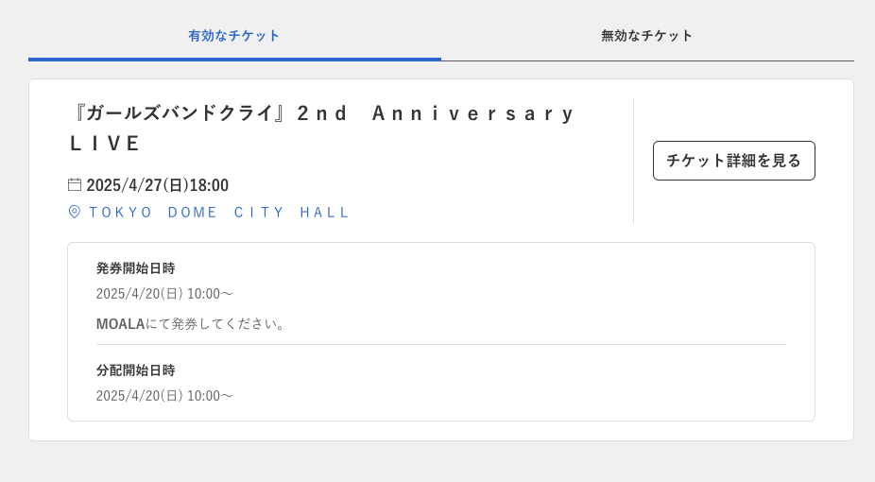Click the MOALAにて発券してください notice
The width and height of the screenshot is (875, 482).
click(x=192, y=324)
